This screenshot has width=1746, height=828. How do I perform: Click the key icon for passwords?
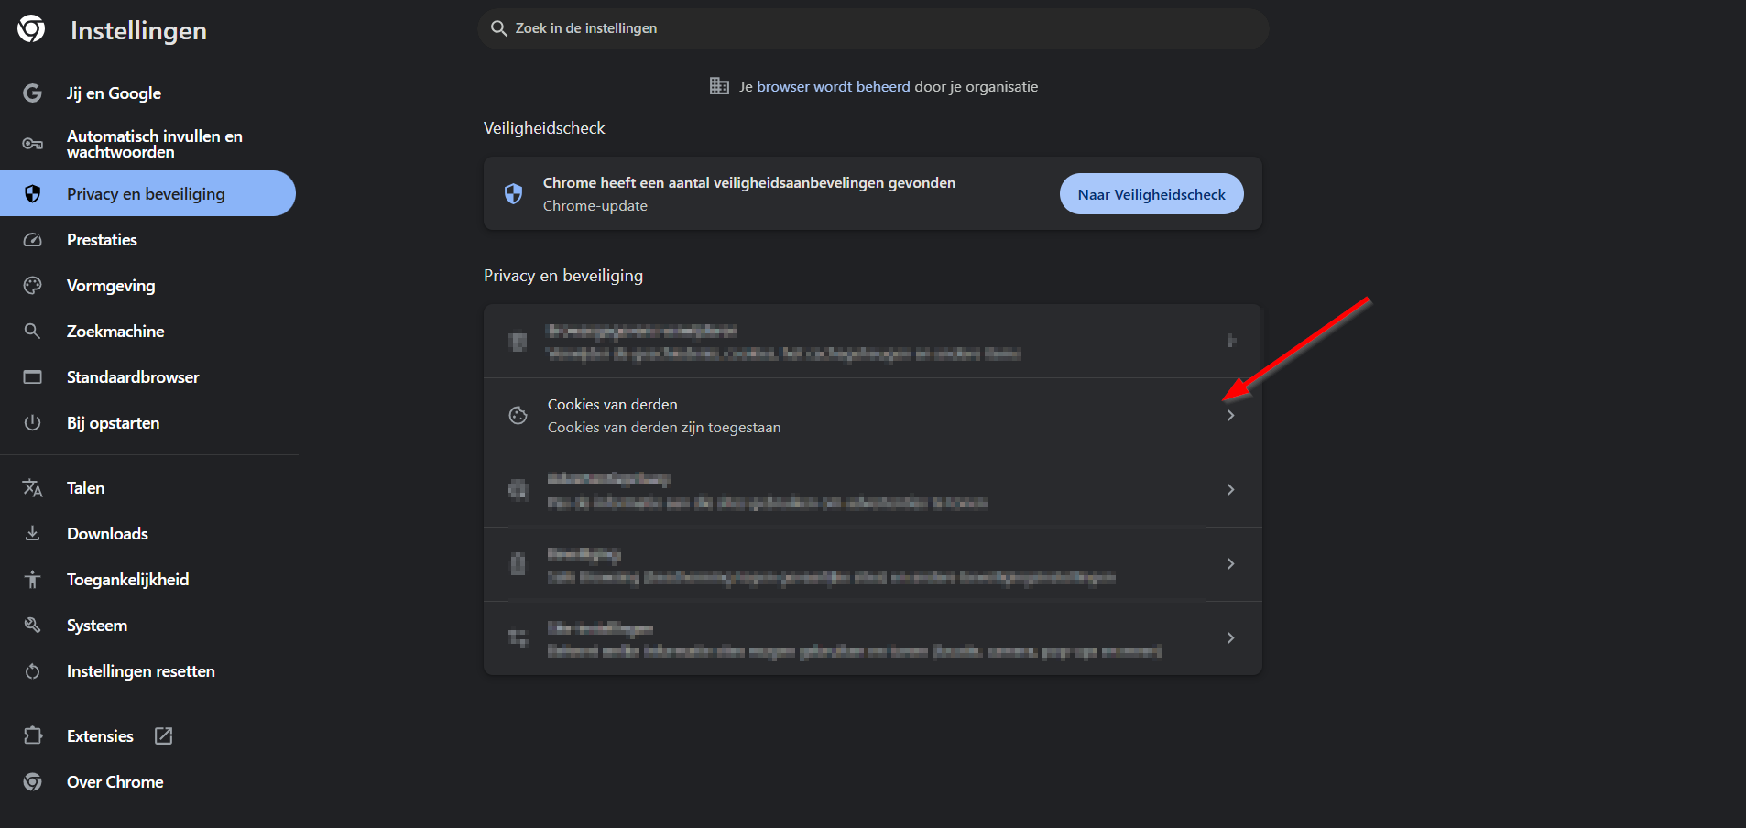(33, 144)
